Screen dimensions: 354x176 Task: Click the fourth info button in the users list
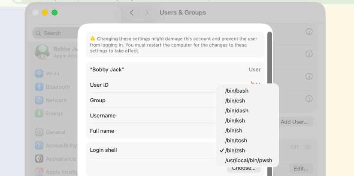pyautogui.click(x=309, y=98)
